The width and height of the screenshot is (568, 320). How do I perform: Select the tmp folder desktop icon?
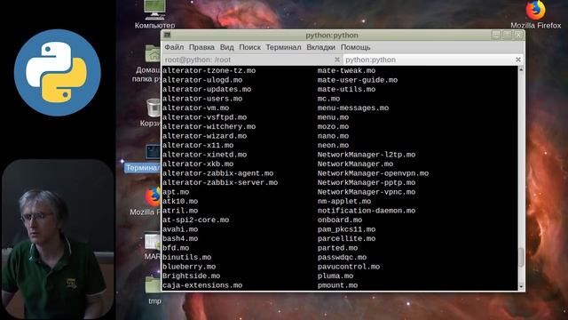pos(154,291)
